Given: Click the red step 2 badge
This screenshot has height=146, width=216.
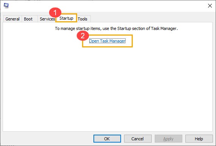Looking at the screenshot, I should [x=82, y=36].
